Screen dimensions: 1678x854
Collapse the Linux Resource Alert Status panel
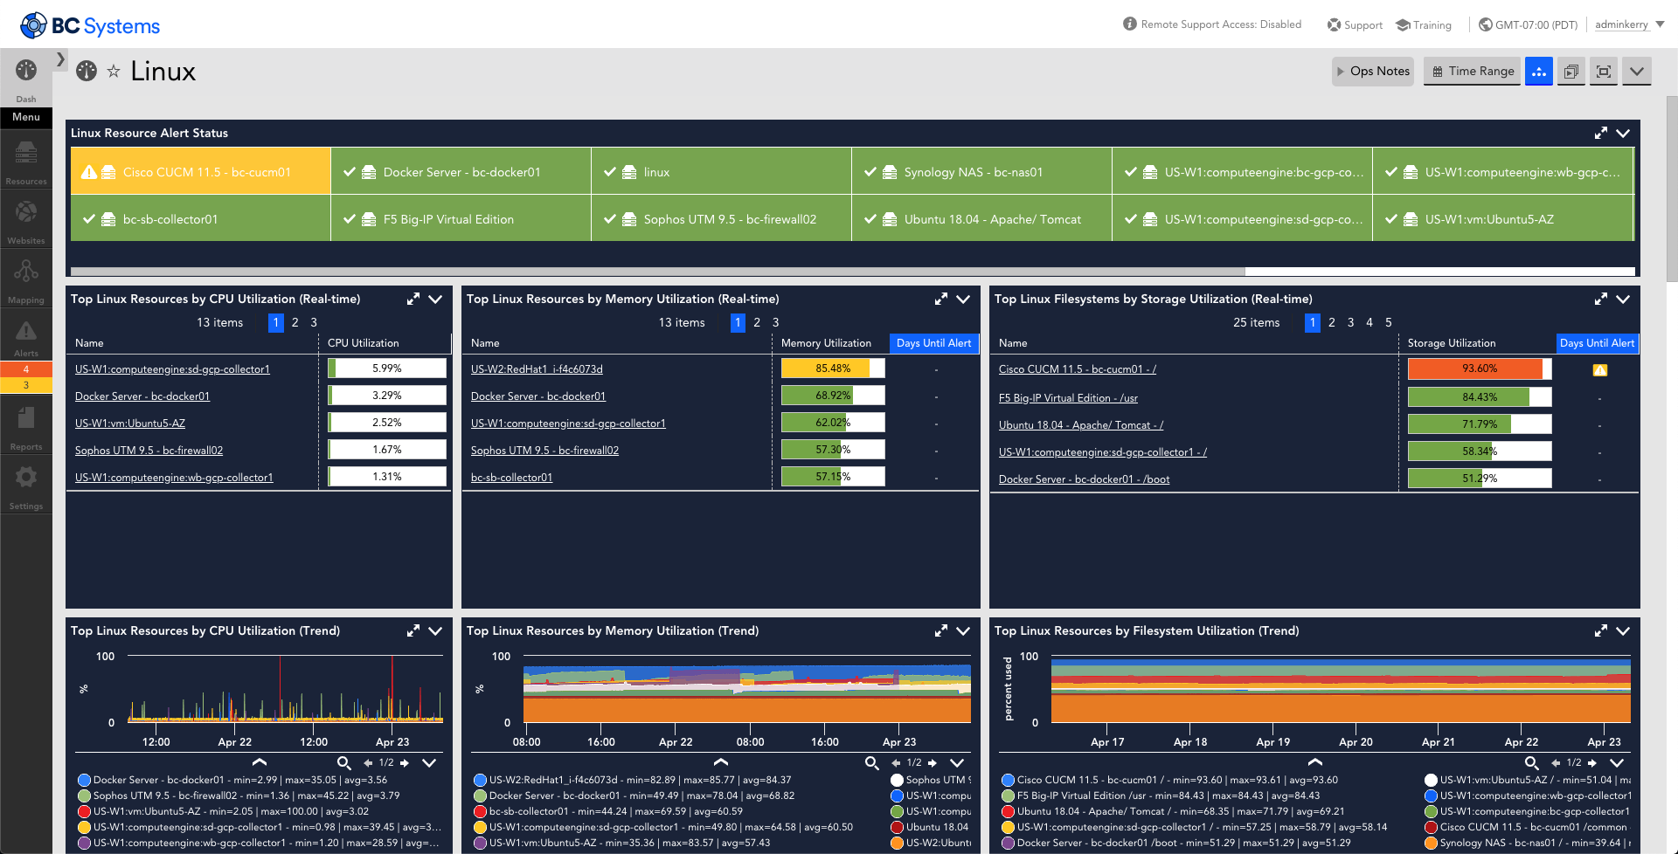(1624, 133)
